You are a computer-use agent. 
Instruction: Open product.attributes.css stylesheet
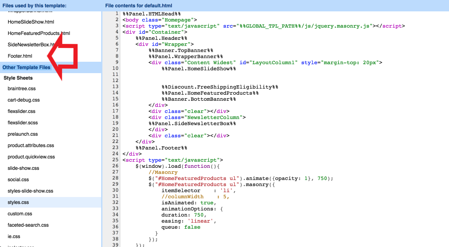point(30,145)
